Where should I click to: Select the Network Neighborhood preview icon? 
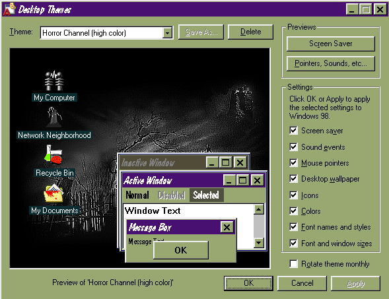(x=54, y=117)
